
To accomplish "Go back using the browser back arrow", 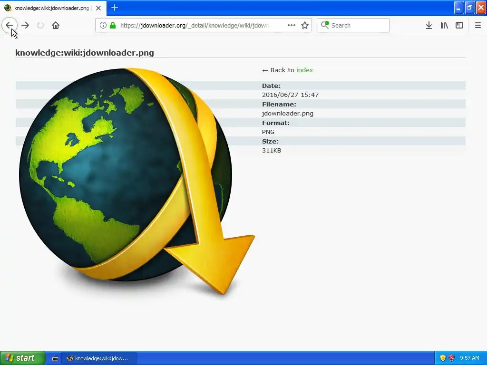I will coord(10,26).
